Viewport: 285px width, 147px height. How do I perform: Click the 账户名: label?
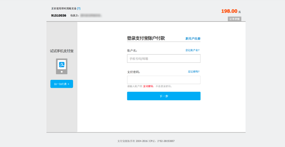pos(132,51)
